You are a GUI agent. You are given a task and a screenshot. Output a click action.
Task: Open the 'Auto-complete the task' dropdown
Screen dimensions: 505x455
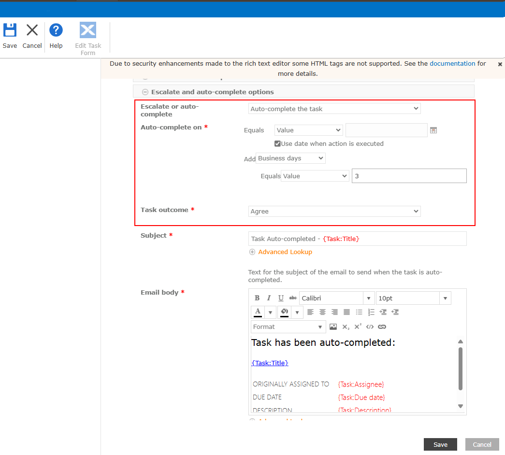[334, 109]
